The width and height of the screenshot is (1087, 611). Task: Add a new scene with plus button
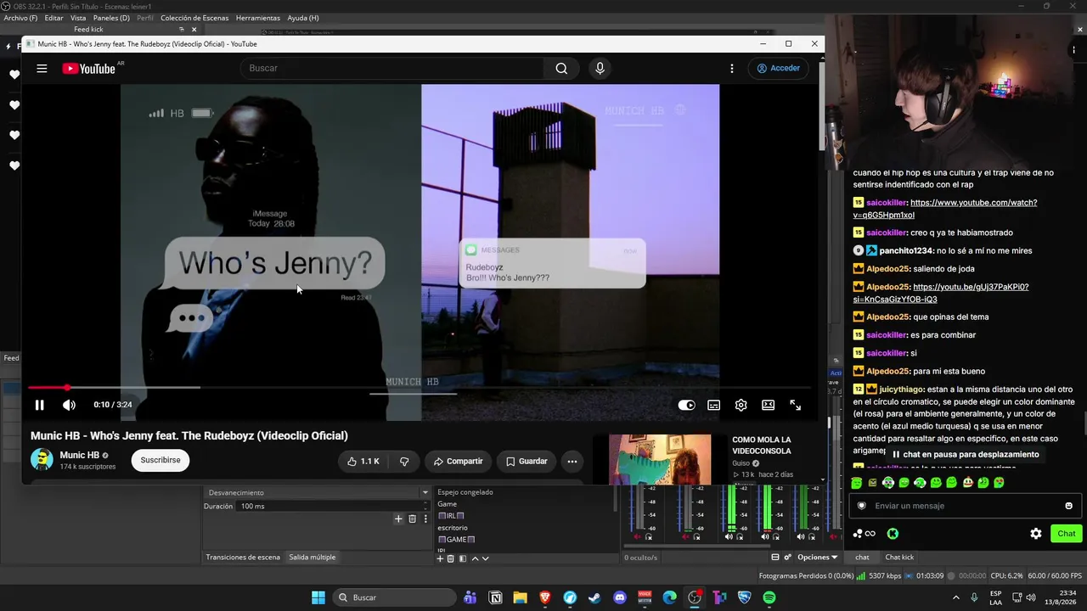[x=440, y=558]
